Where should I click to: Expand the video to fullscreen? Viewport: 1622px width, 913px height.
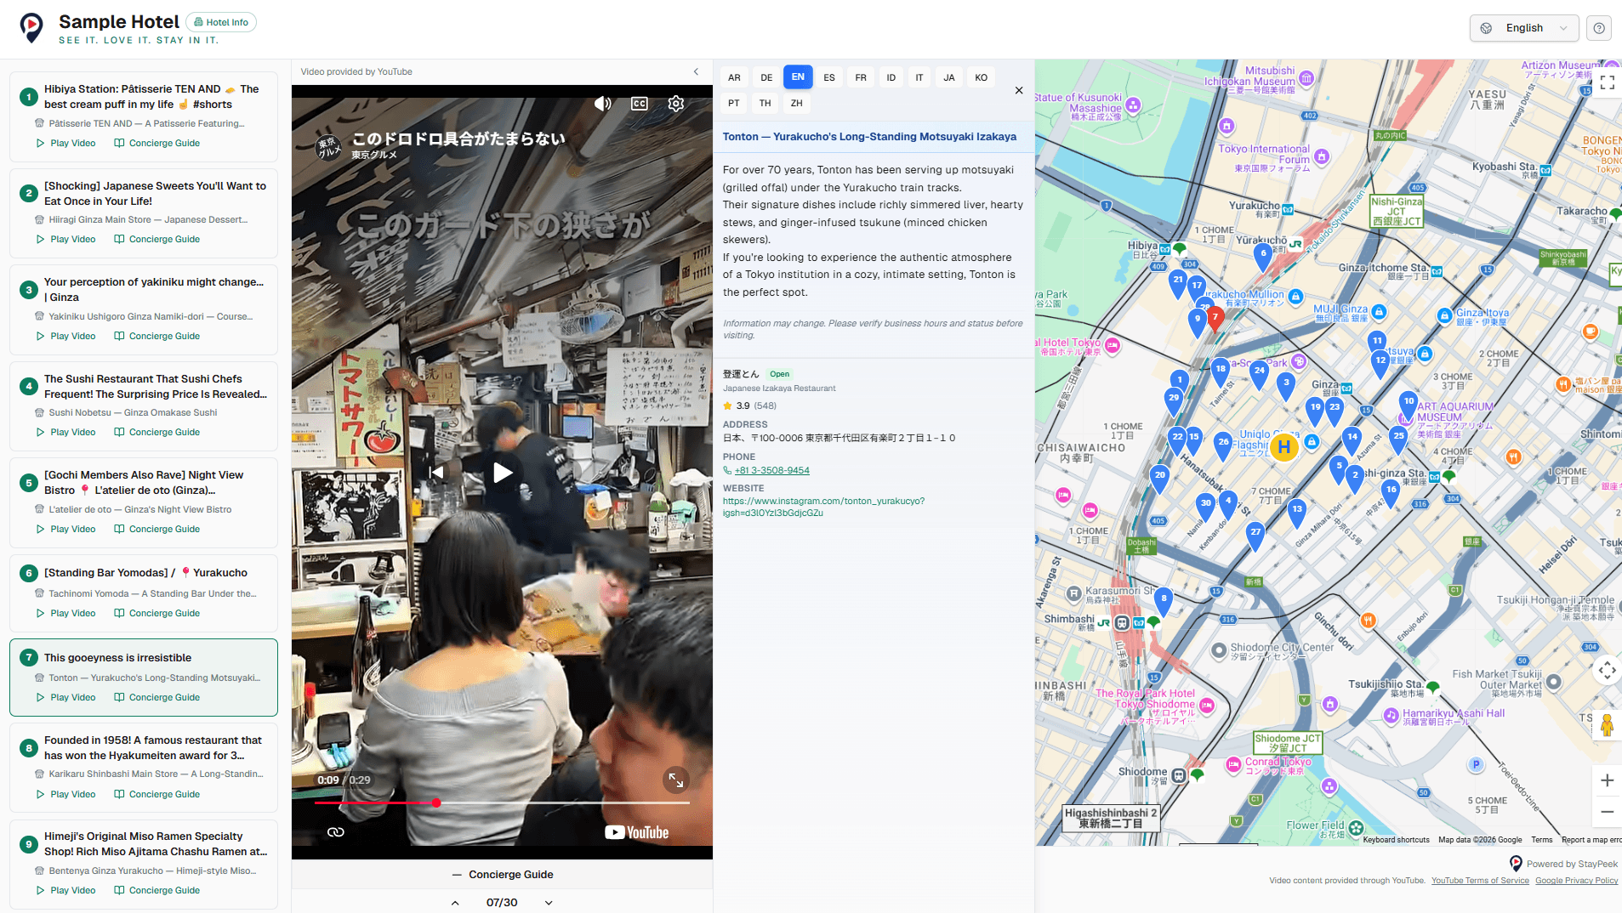coord(676,780)
